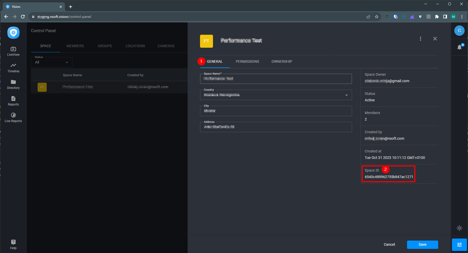
Task: Click the Space Owner gmail address
Action: 387,81
